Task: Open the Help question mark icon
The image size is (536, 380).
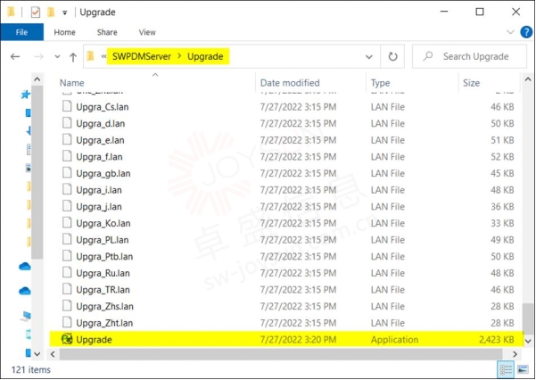Action: (x=526, y=32)
